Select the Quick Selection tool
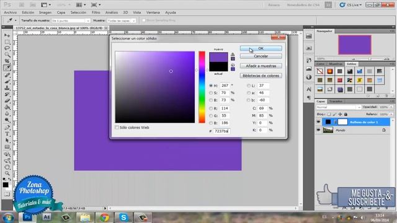397x223 pixels. click(7, 55)
